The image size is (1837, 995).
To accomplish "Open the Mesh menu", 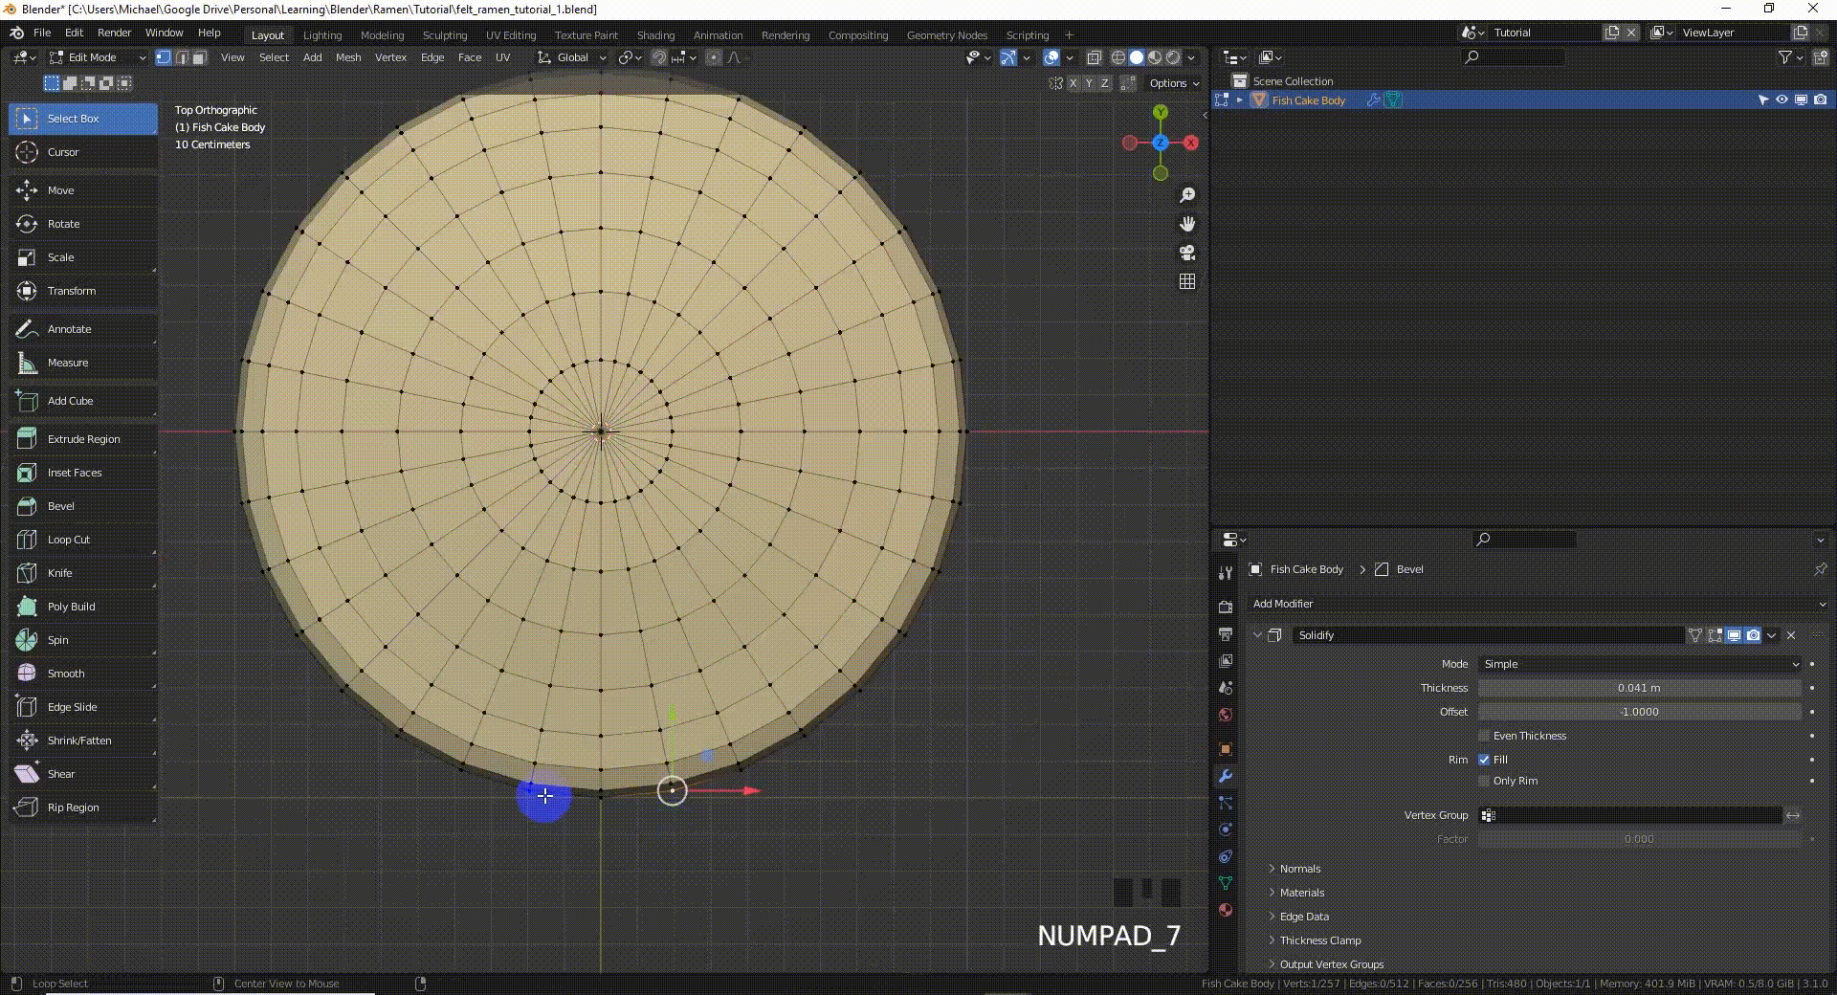I will click(348, 57).
